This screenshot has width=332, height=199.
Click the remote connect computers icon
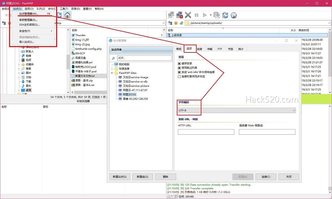click(171, 15)
